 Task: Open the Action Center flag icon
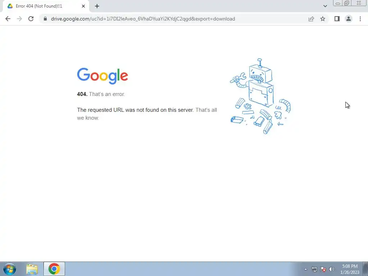(323, 269)
